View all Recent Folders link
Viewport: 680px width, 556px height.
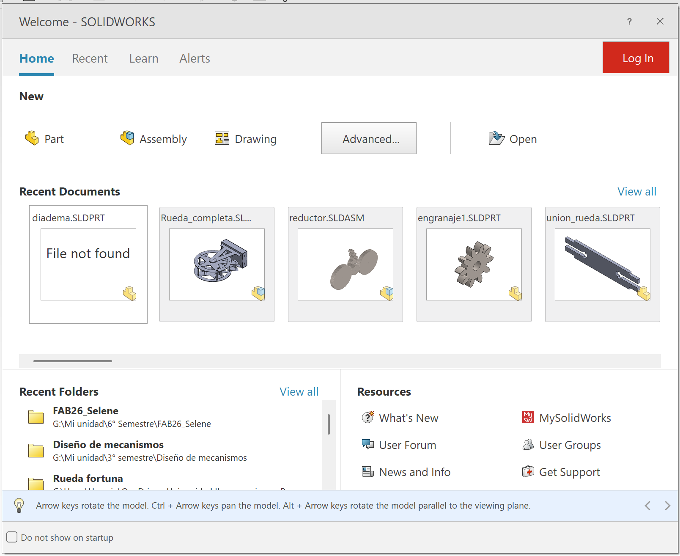[x=299, y=392]
